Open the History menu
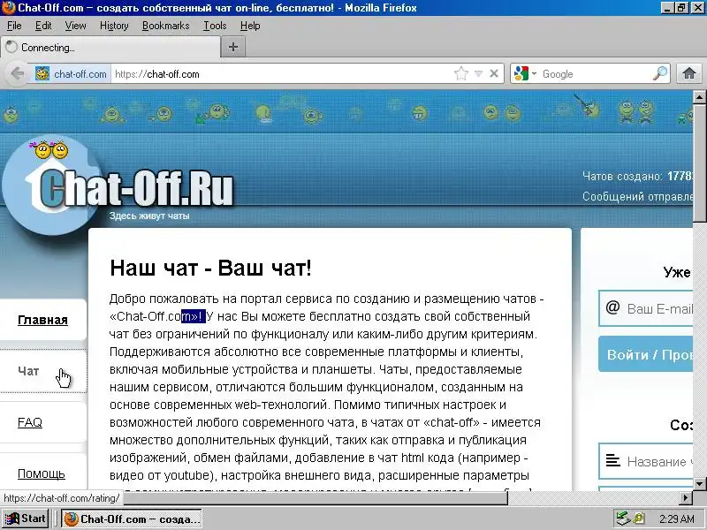Screen dimensions: 707x530 coord(114,26)
